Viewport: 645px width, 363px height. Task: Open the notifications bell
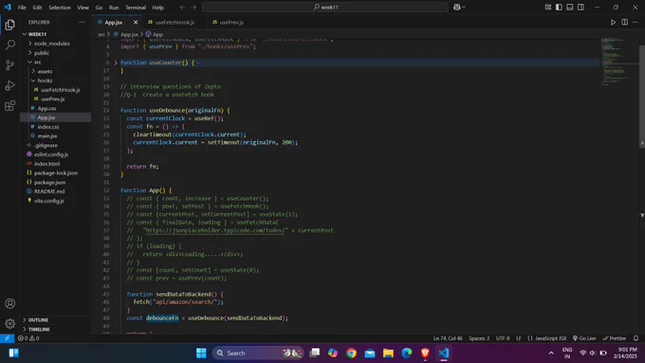point(636,338)
